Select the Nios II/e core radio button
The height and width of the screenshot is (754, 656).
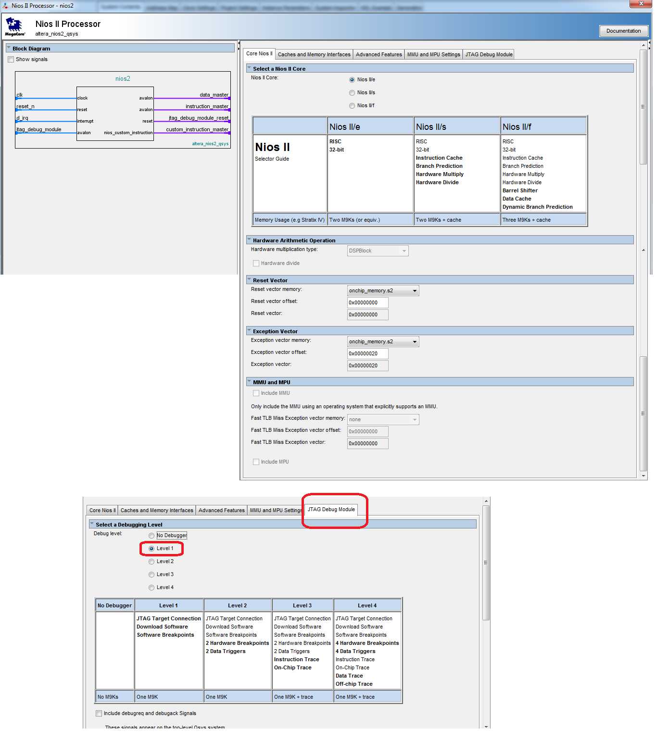(x=352, y=80)
